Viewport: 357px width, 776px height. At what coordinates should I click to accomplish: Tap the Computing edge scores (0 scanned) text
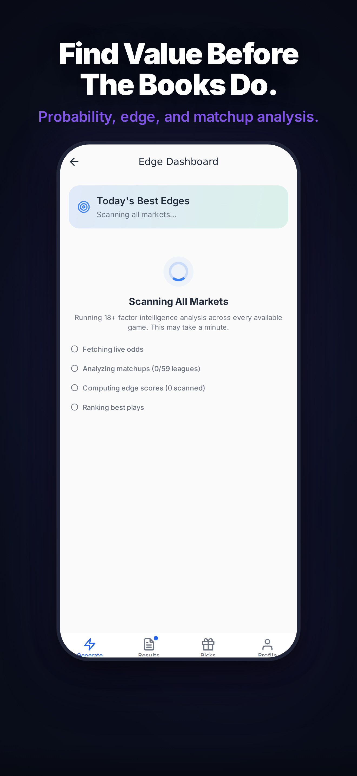click(x=144, y=388)
